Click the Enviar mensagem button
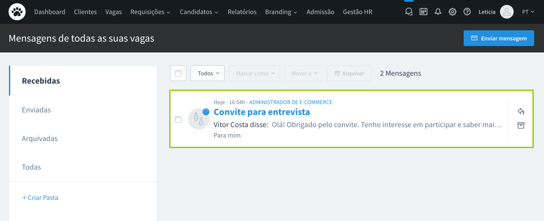 pos(499,38)
